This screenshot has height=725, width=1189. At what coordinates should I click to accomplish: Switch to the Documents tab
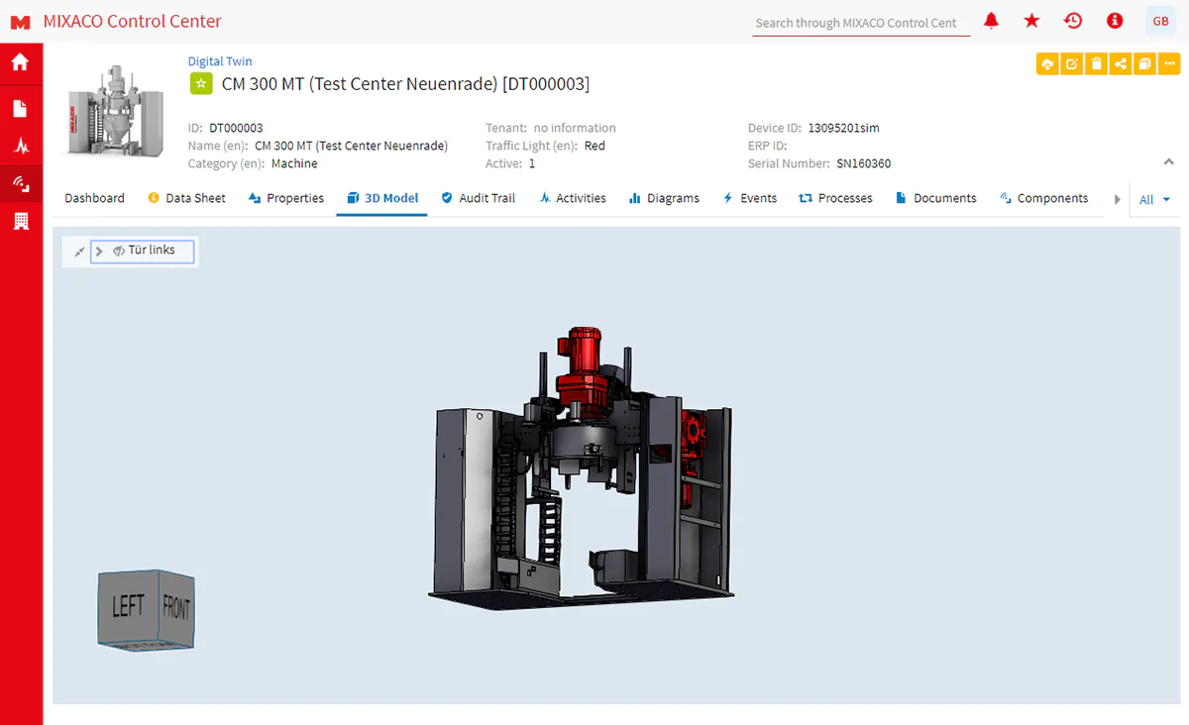click(x=936, y=198)
